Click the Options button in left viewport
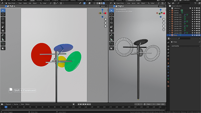Viewport: 201px width, 113px height. 104,6
